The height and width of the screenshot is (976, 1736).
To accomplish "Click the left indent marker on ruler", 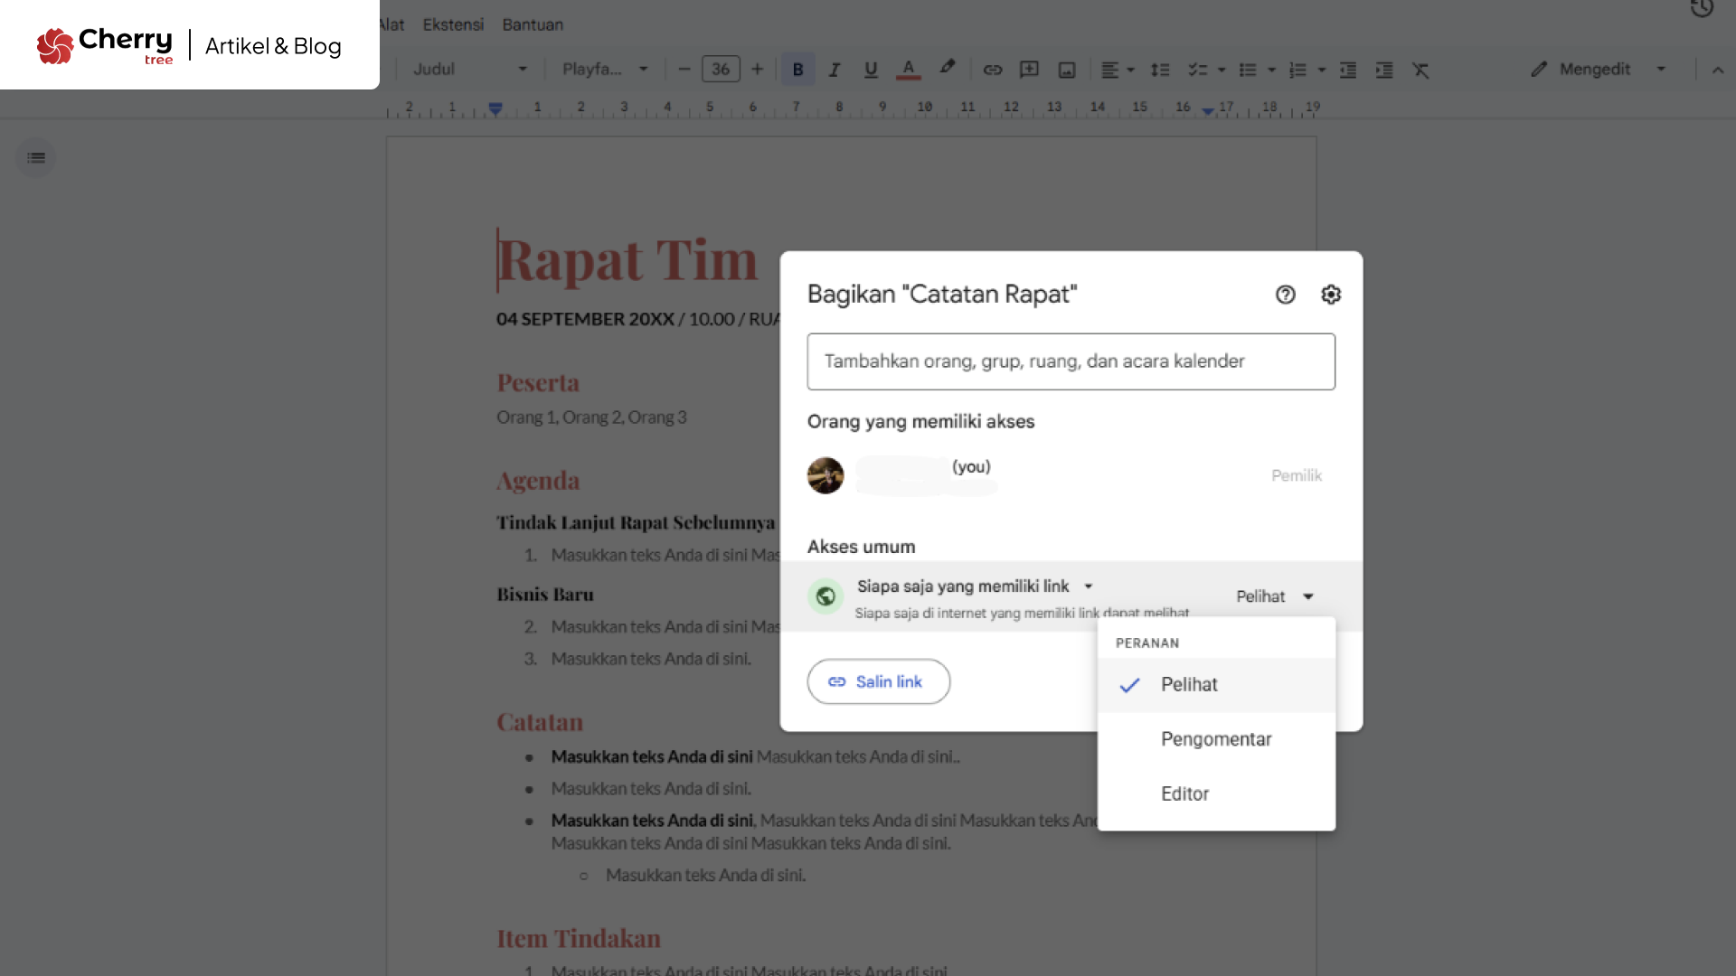I will click(495, 109).
